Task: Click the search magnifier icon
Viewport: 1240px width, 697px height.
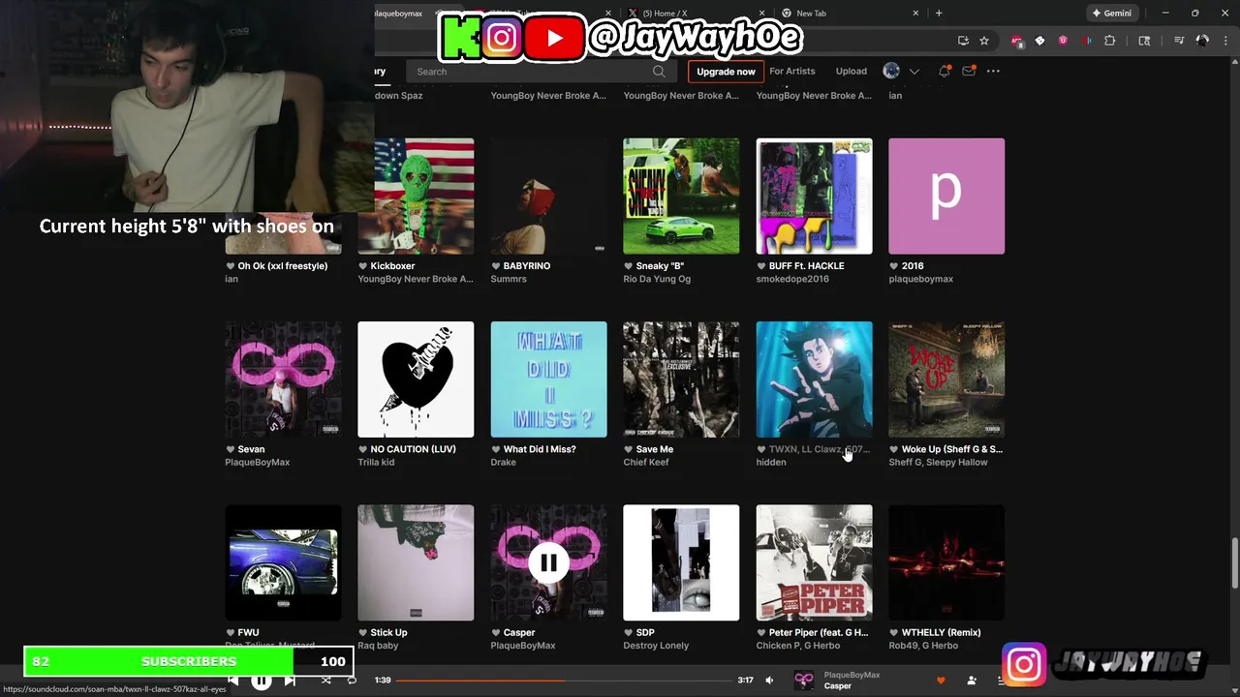Action: point(659,71)
